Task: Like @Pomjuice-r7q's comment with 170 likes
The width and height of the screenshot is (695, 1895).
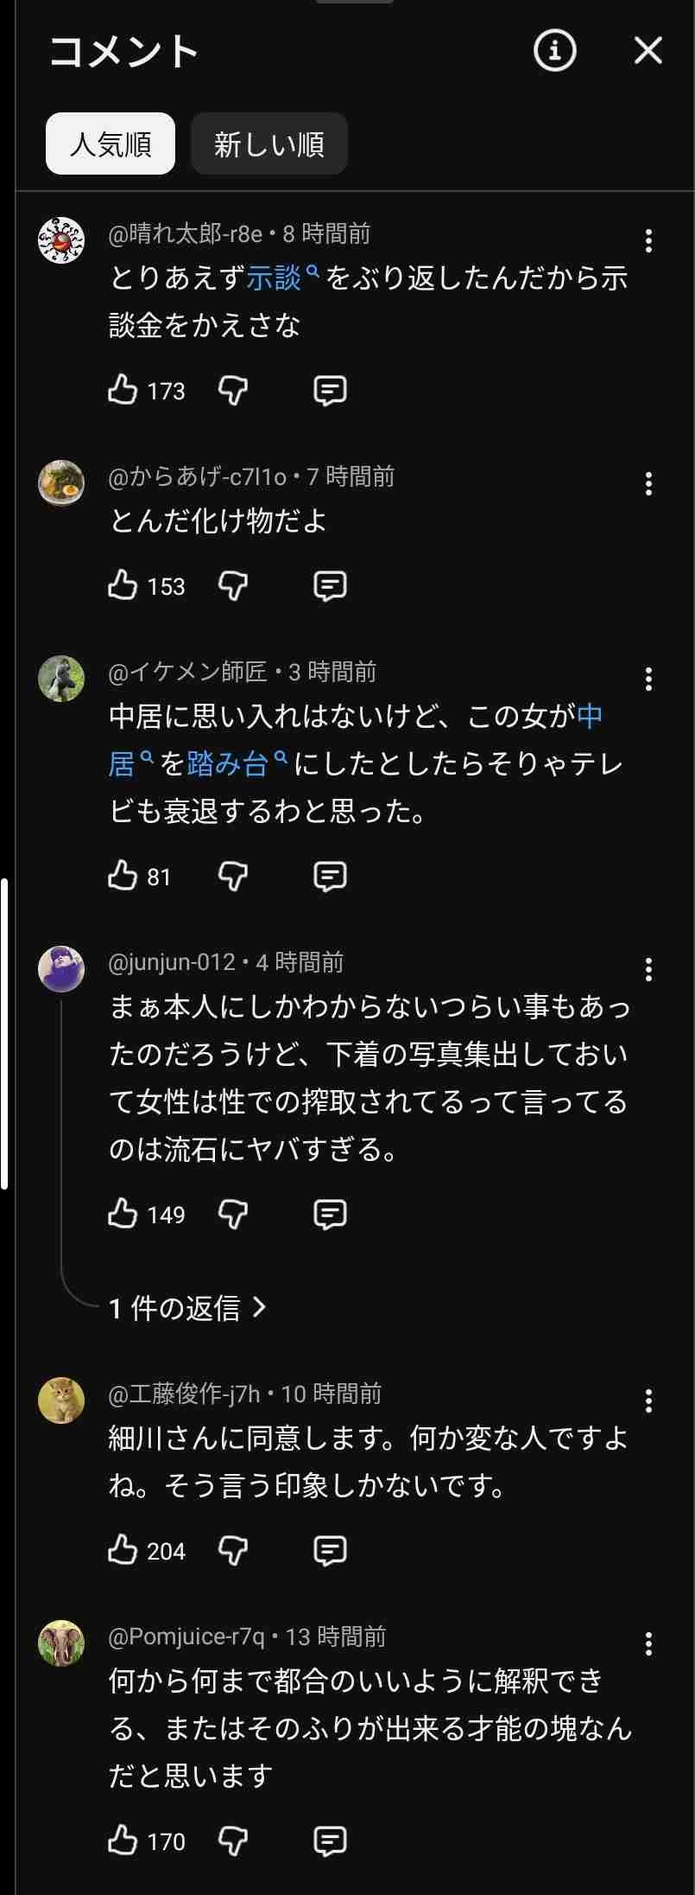Action: (123, 1841)
